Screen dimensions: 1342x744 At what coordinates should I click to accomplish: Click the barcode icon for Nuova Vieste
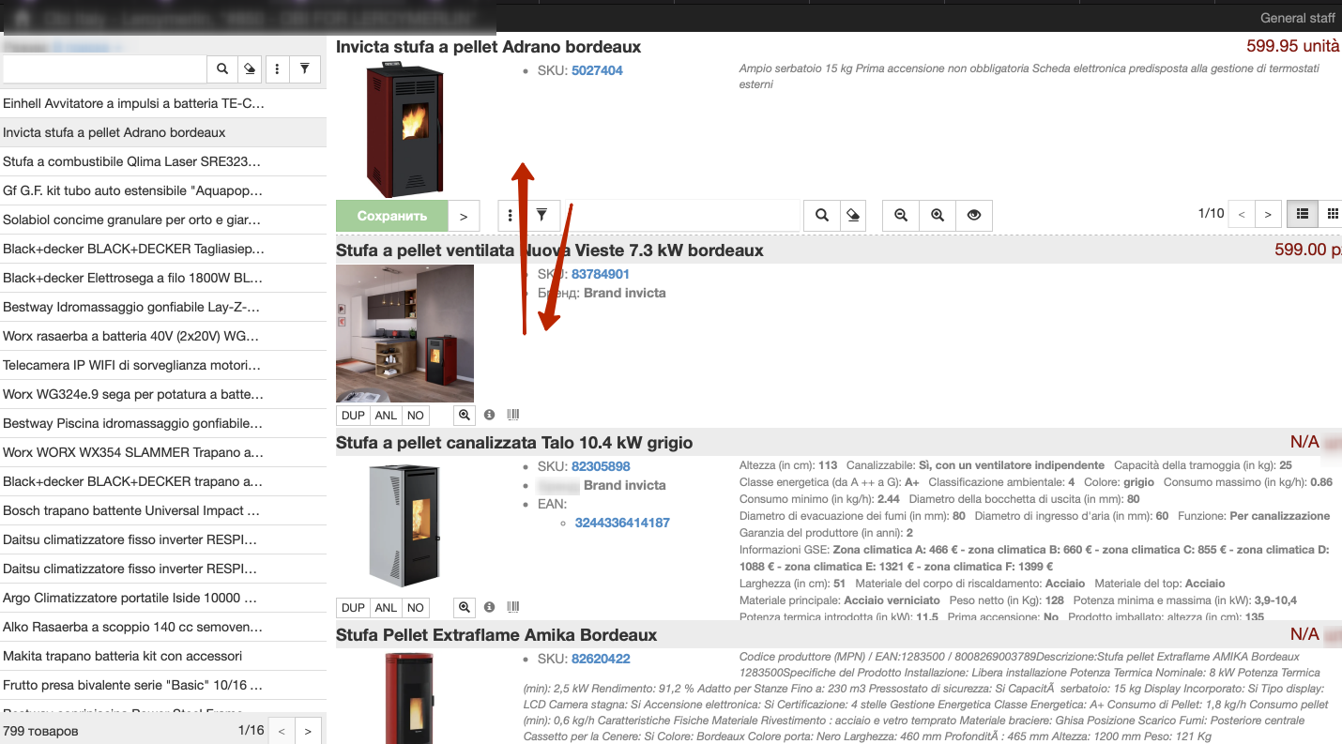pos(513,415)
